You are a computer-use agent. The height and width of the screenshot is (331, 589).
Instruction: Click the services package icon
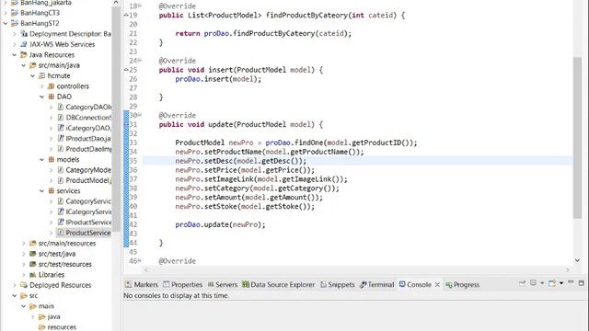52,191
